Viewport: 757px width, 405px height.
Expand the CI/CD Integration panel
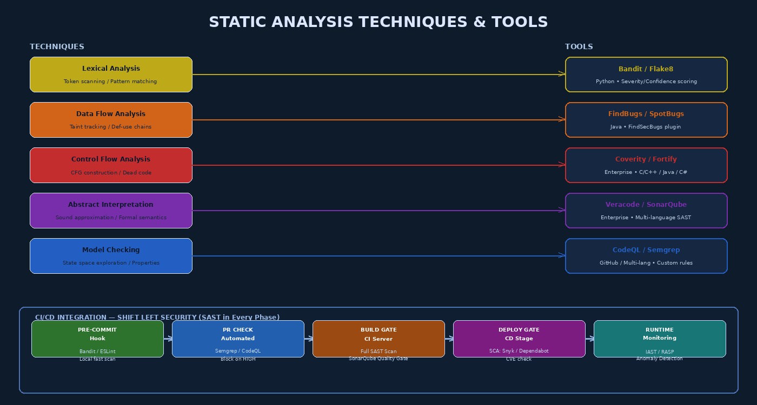pyautogui.click(x=157, y=318)
